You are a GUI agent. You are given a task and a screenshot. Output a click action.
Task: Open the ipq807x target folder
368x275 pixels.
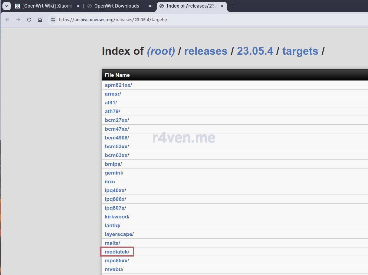(114, 208)
